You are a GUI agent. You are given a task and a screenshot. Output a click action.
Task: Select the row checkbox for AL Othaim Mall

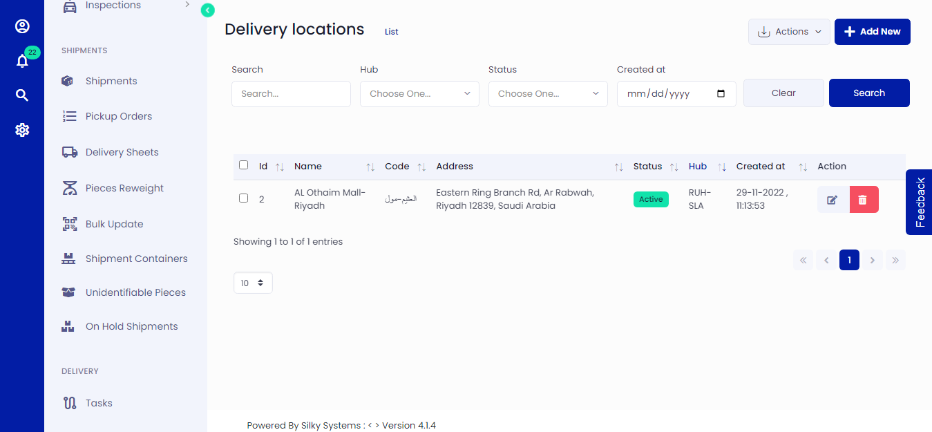[x=243, y=198]
